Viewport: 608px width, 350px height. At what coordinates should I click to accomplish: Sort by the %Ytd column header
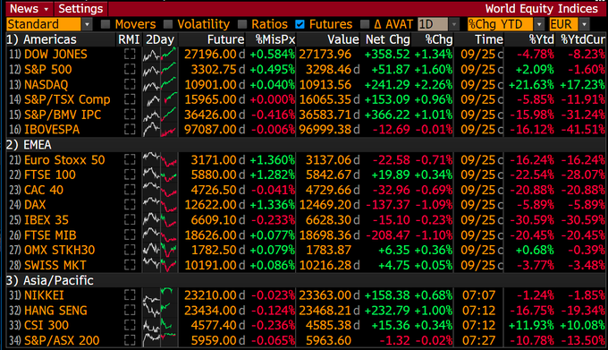(541, 39)
